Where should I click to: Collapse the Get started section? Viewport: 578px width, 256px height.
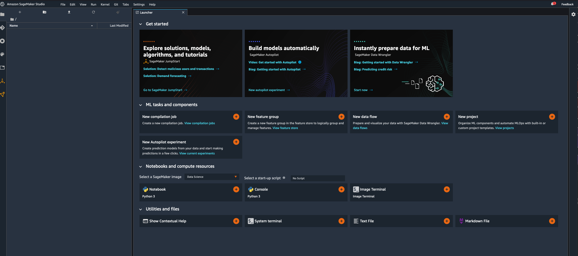pyautogui.click(x=141, y=24)
